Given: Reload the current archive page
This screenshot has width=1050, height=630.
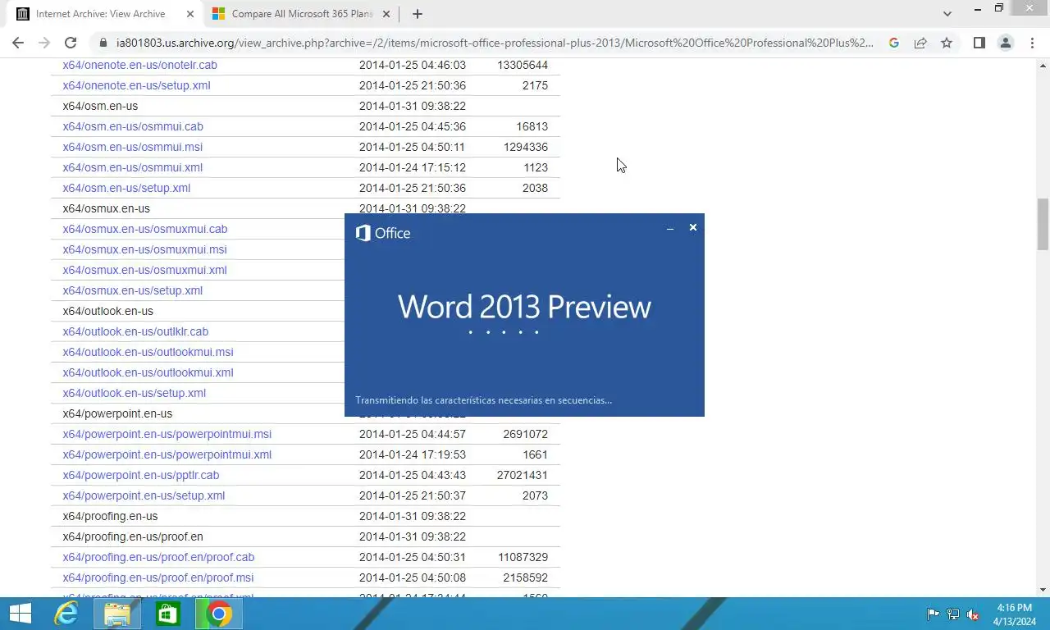Looking at the screenshot, I should pyautogui.click(x=71, y=43).
